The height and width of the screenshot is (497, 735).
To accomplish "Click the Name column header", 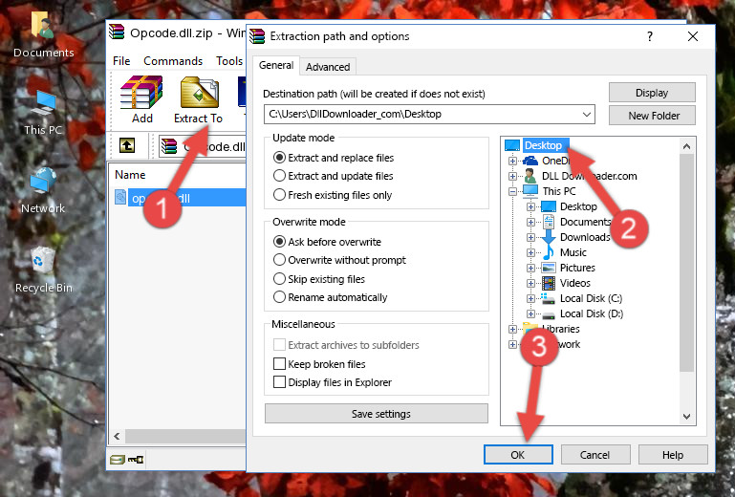I will point(130,174).
